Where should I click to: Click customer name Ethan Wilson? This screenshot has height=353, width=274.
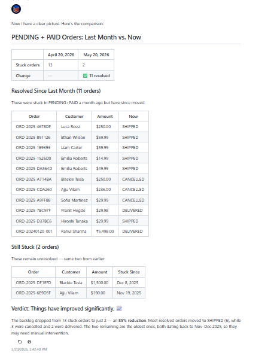tap(73, 137)
